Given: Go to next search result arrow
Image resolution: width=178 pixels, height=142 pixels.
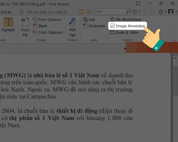Looking at the screenshot, I should pyautogui.click(x=153, y=12).
